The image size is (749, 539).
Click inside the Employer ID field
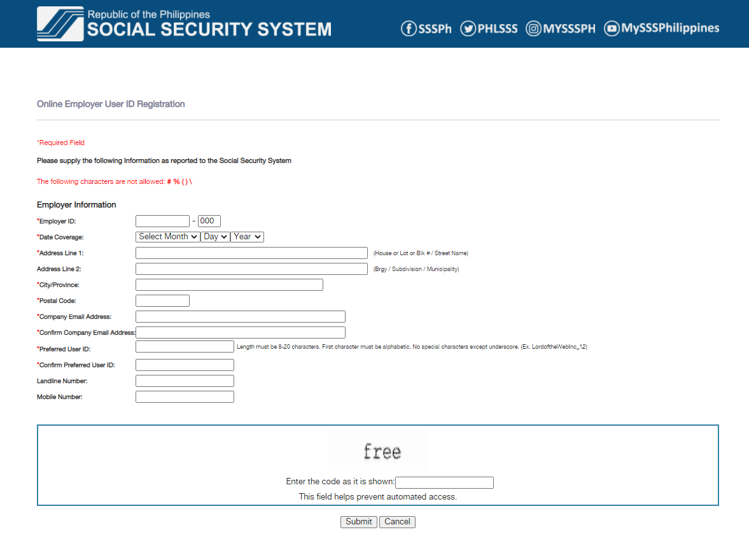162,221
